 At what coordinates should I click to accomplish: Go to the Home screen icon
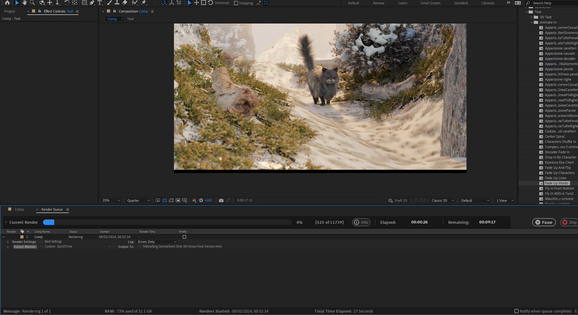coord(7,3)
